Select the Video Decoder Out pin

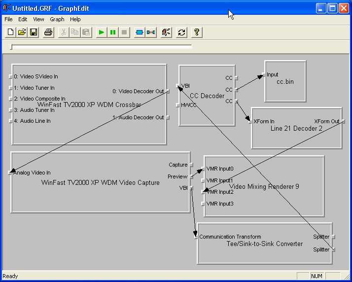[x=168, y=91]
